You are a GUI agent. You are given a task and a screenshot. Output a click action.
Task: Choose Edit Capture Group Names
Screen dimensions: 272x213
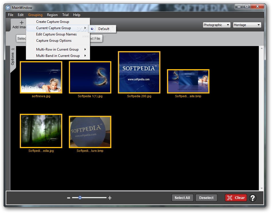(58, 34)
